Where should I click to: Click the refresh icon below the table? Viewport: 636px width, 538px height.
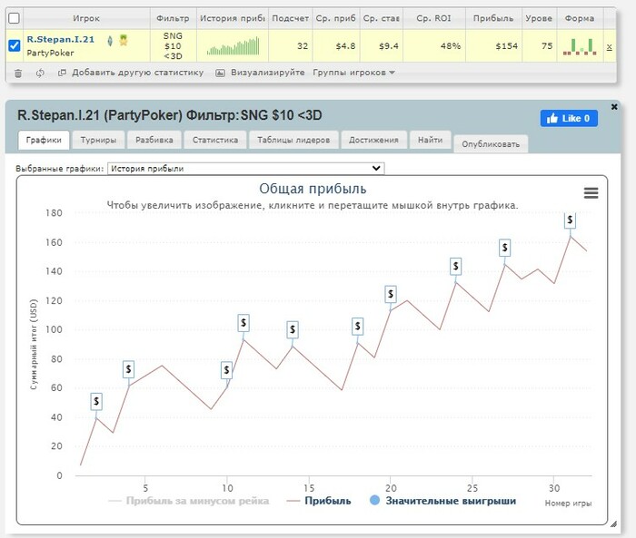click(x=40, y=73)
